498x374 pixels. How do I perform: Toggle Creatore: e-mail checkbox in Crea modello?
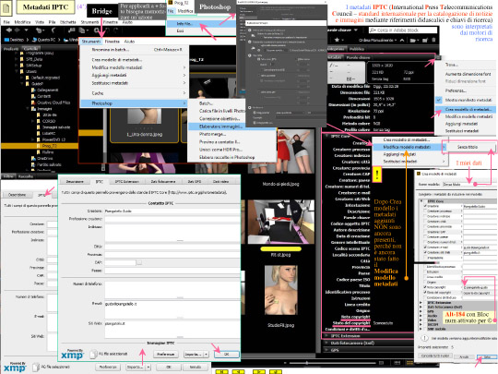[x=425, y=247]
